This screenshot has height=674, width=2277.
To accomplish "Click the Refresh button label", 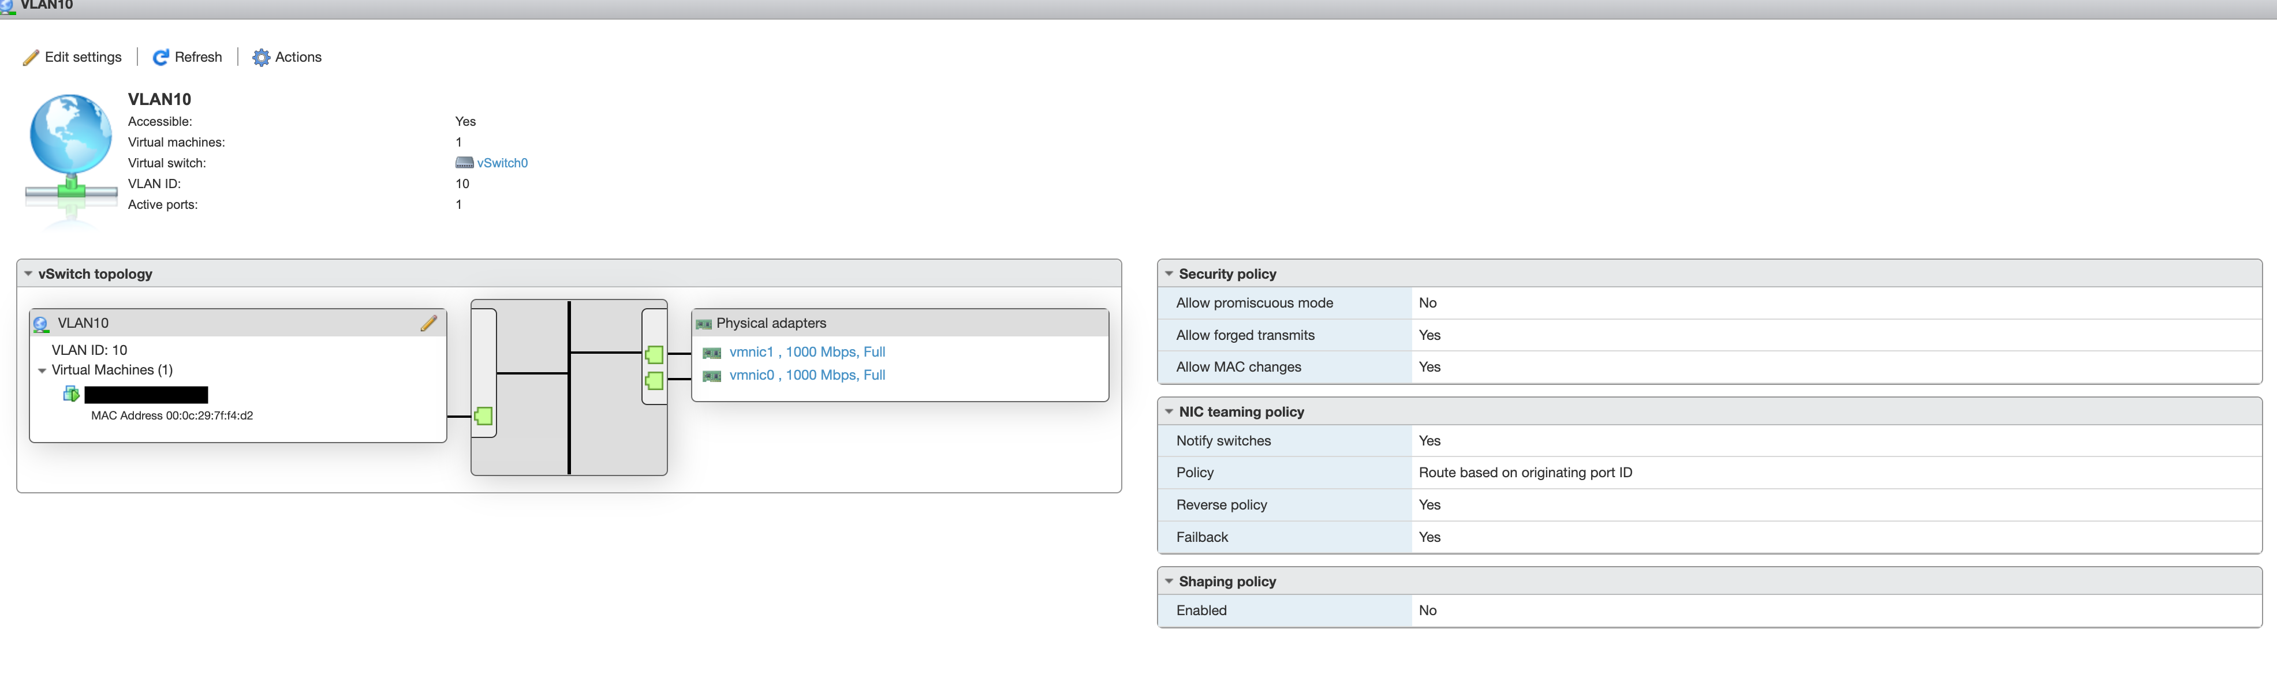I will [x=199, y=58].
